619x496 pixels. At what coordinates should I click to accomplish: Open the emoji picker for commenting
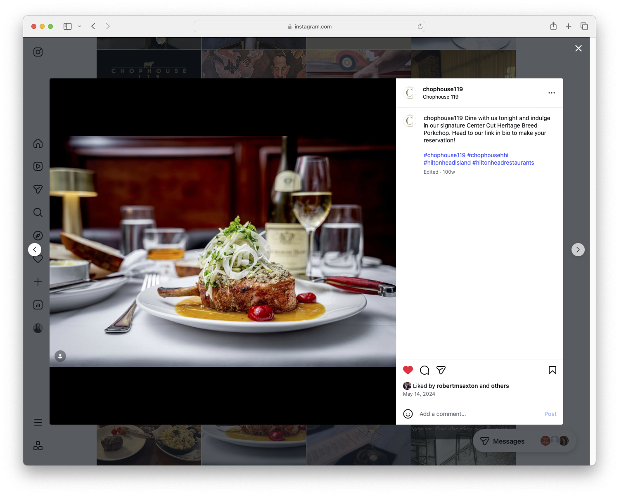[x=408, y=414]
